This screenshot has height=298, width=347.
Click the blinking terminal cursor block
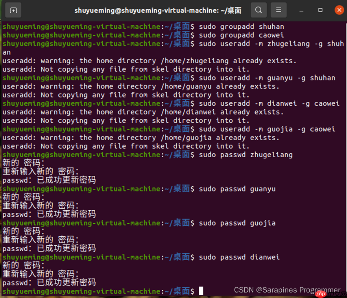[x=201, y=291]
